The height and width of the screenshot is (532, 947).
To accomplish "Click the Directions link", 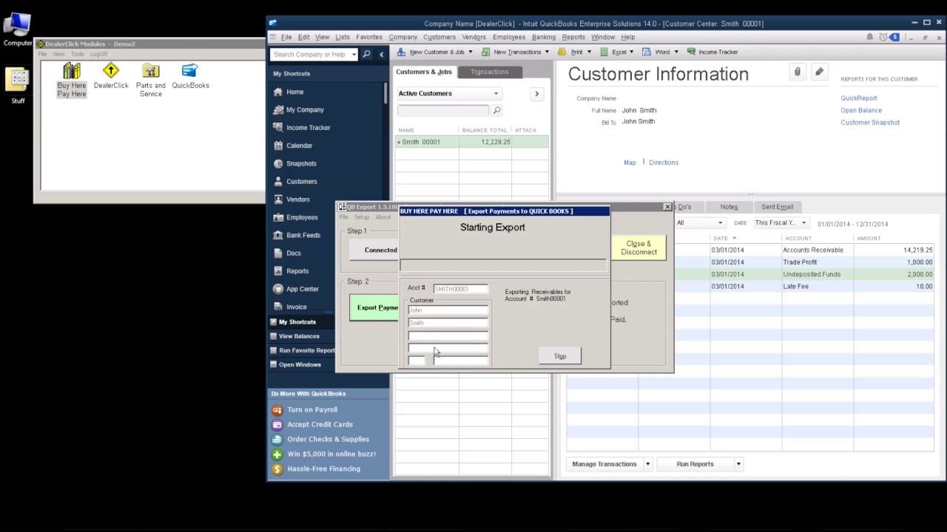I will pyautogui.click(x=664, y=163).
